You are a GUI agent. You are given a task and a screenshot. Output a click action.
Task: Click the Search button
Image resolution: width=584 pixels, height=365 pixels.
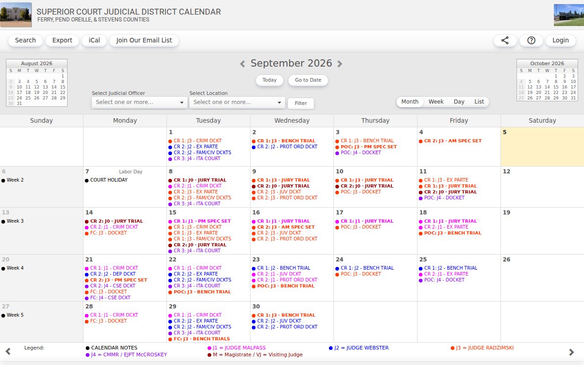click(x=26, y=40)
